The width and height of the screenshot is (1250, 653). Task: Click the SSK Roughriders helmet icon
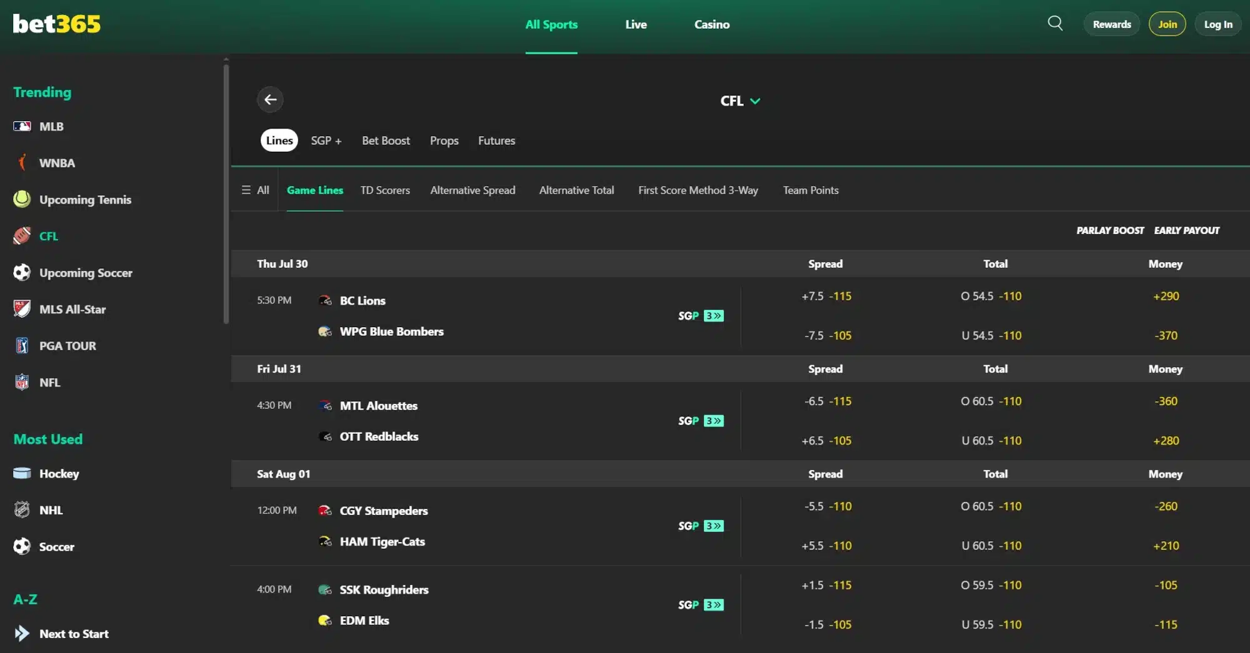click(325, 589)
